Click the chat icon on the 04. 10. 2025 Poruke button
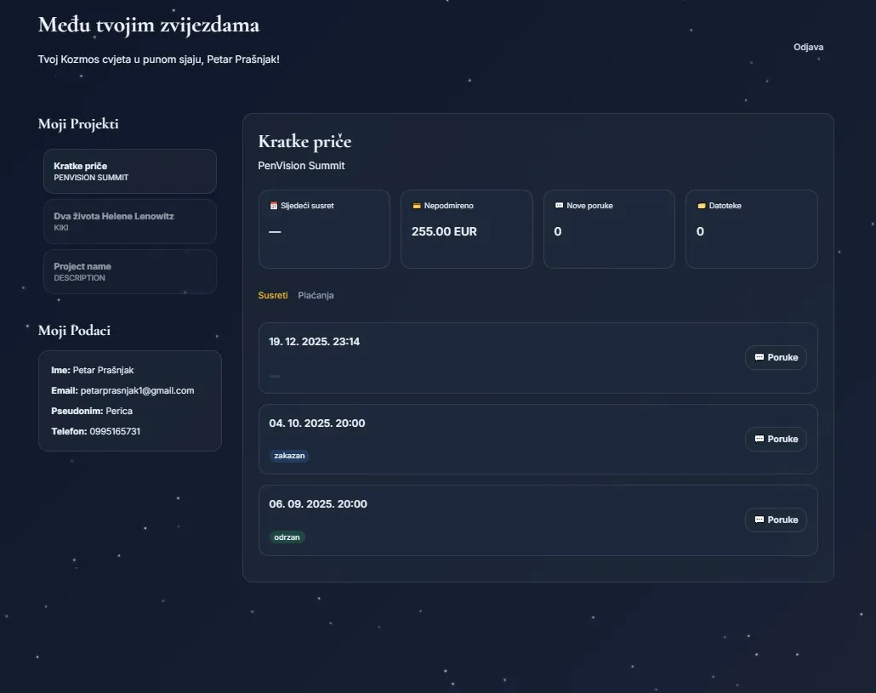Viewport: 876px width, 693px height. (759, 439)
